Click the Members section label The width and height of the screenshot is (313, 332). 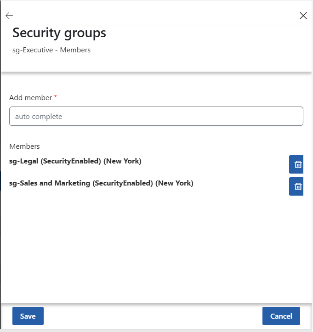25,146
